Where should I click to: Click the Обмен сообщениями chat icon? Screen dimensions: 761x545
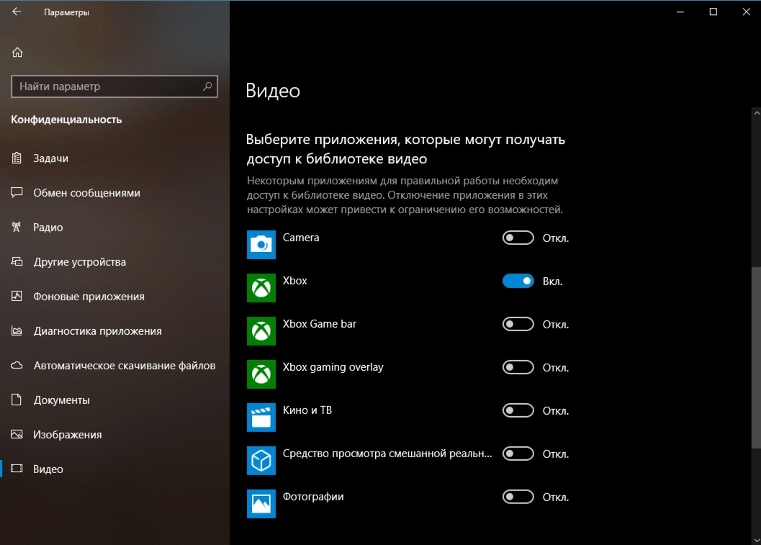coord(17,193)
